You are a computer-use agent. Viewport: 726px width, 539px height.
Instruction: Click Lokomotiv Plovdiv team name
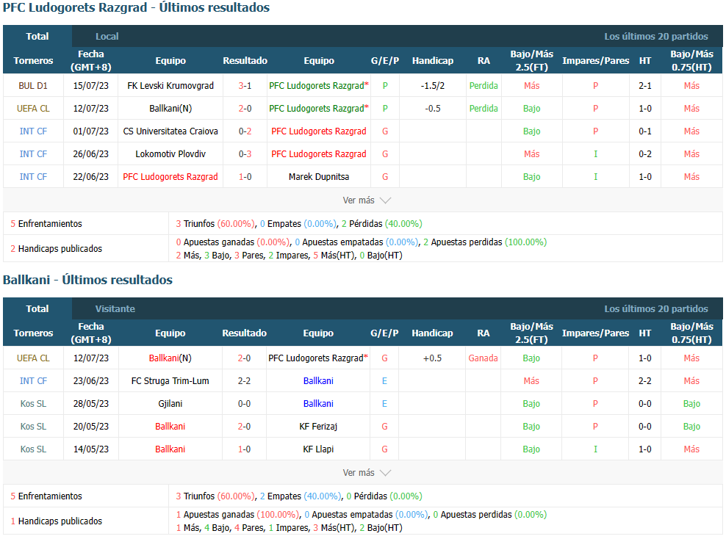pos(170,153)
